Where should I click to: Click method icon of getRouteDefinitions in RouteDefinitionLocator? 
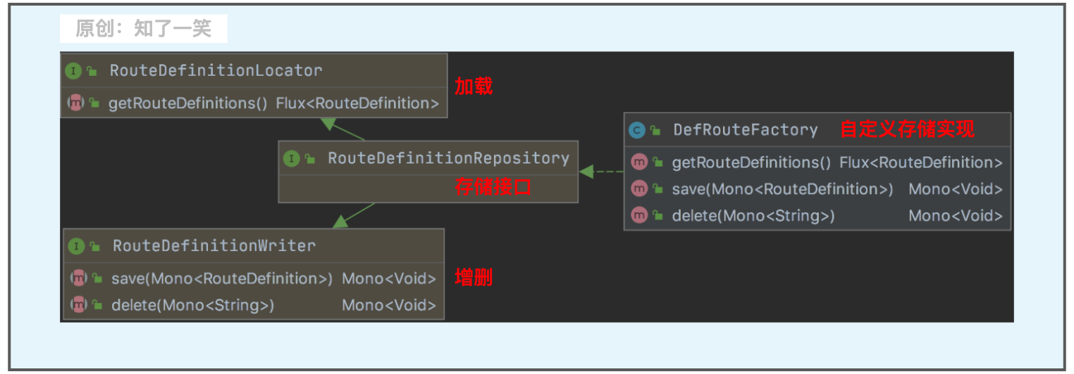click(x=75, y=103)
